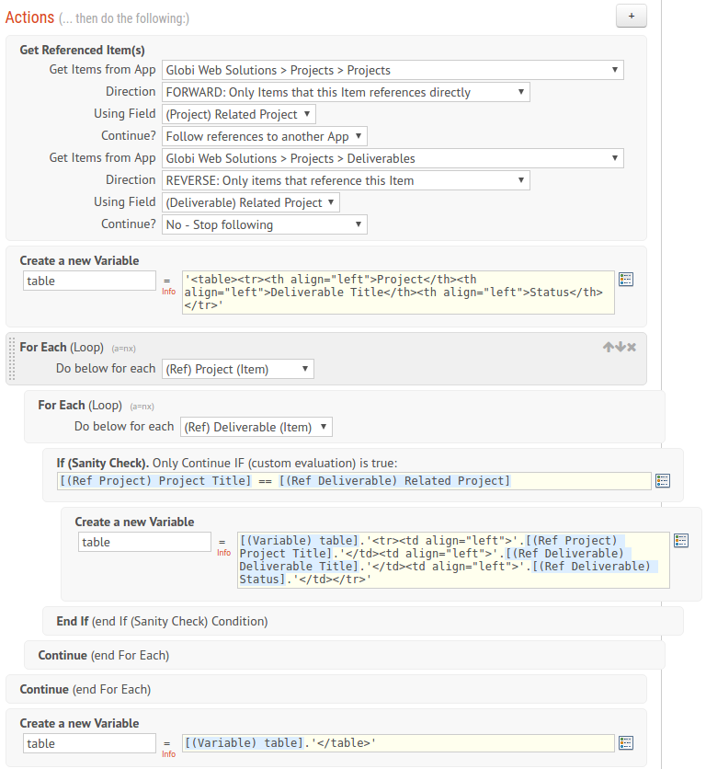Open token picker icon beside table row value
Screen dimensions: 706x769
pos(681,541)
